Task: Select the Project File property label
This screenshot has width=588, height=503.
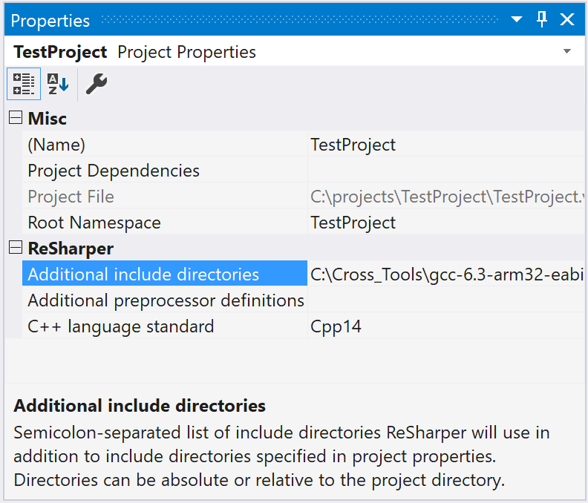Action: tap(71, 197)
